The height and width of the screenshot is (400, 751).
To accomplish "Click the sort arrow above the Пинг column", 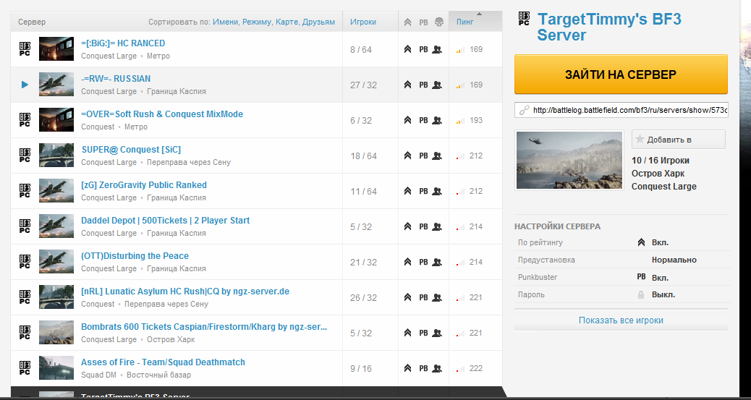I will [x=480, y=14].
